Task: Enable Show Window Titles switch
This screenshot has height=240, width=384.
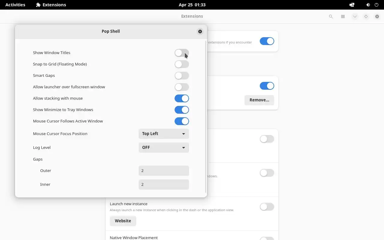Action: click(x=182, y=53)
